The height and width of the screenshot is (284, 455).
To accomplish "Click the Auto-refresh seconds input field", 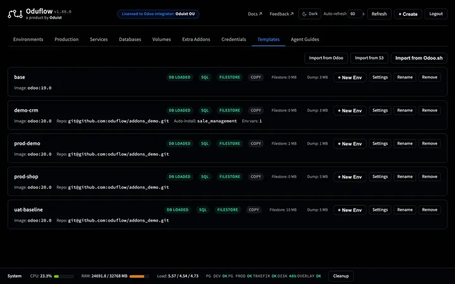I will pos(355,14).
